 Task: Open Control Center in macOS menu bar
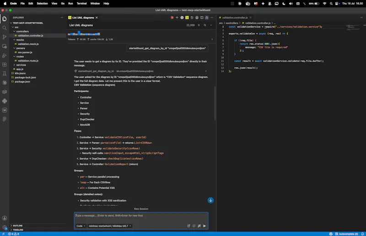337,4
